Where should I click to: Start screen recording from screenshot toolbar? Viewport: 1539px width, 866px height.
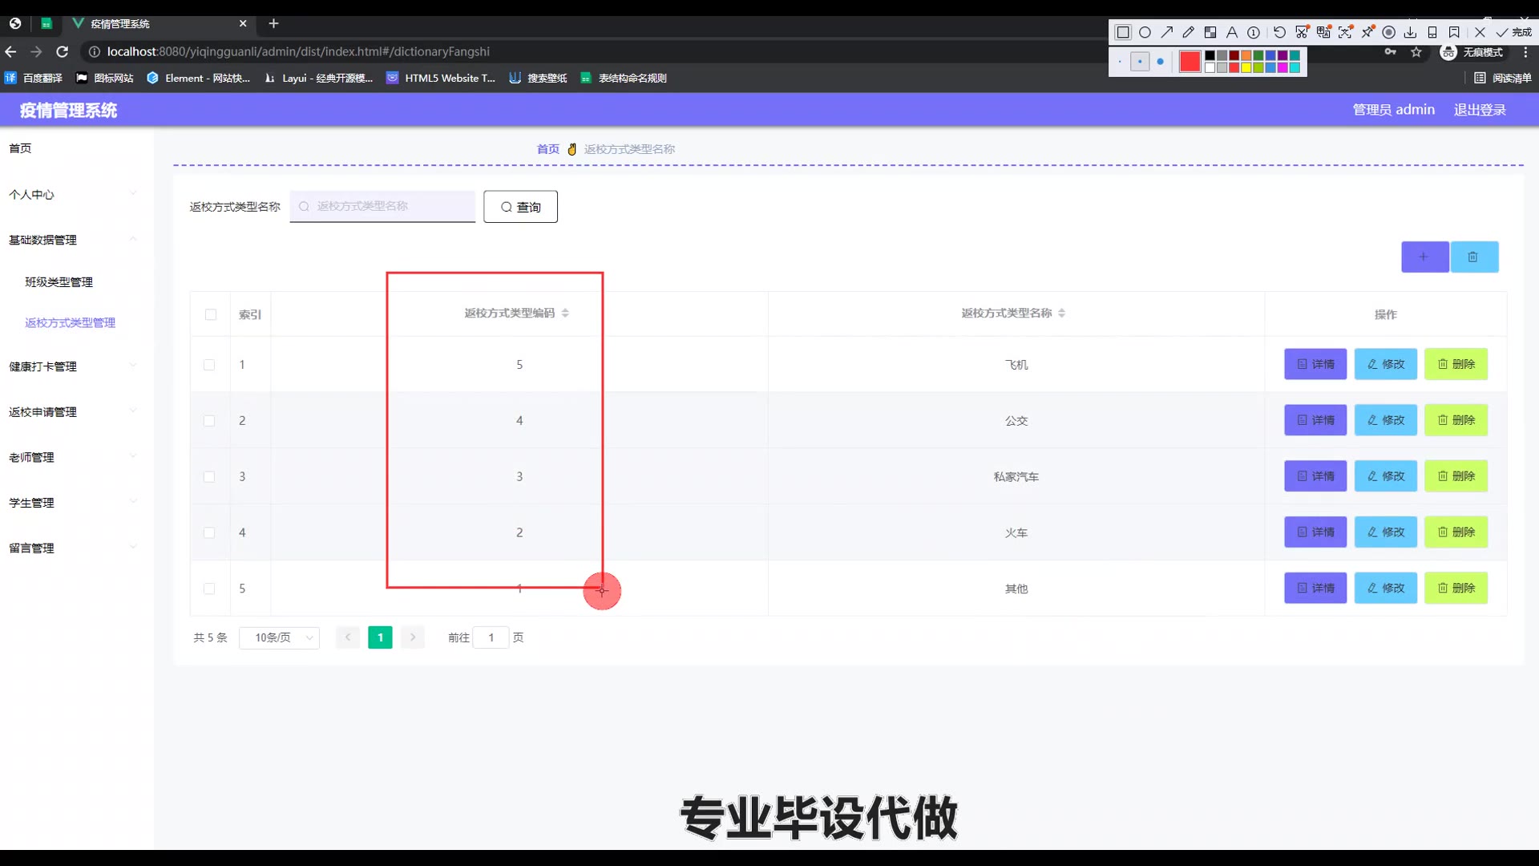click(1389, 33)
